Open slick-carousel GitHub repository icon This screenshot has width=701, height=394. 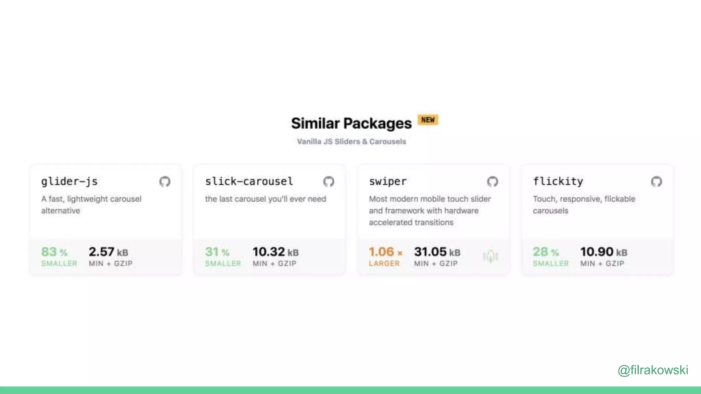(329, 182)
